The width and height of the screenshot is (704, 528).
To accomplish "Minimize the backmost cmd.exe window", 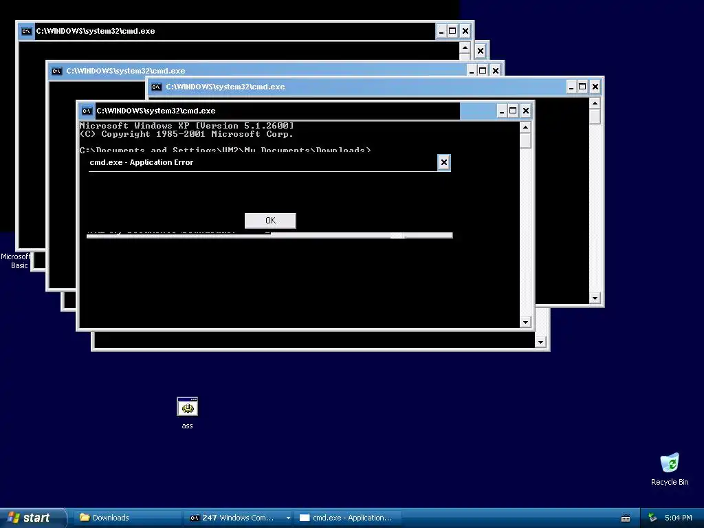I will pyautogui.click(x=441, y=31).
